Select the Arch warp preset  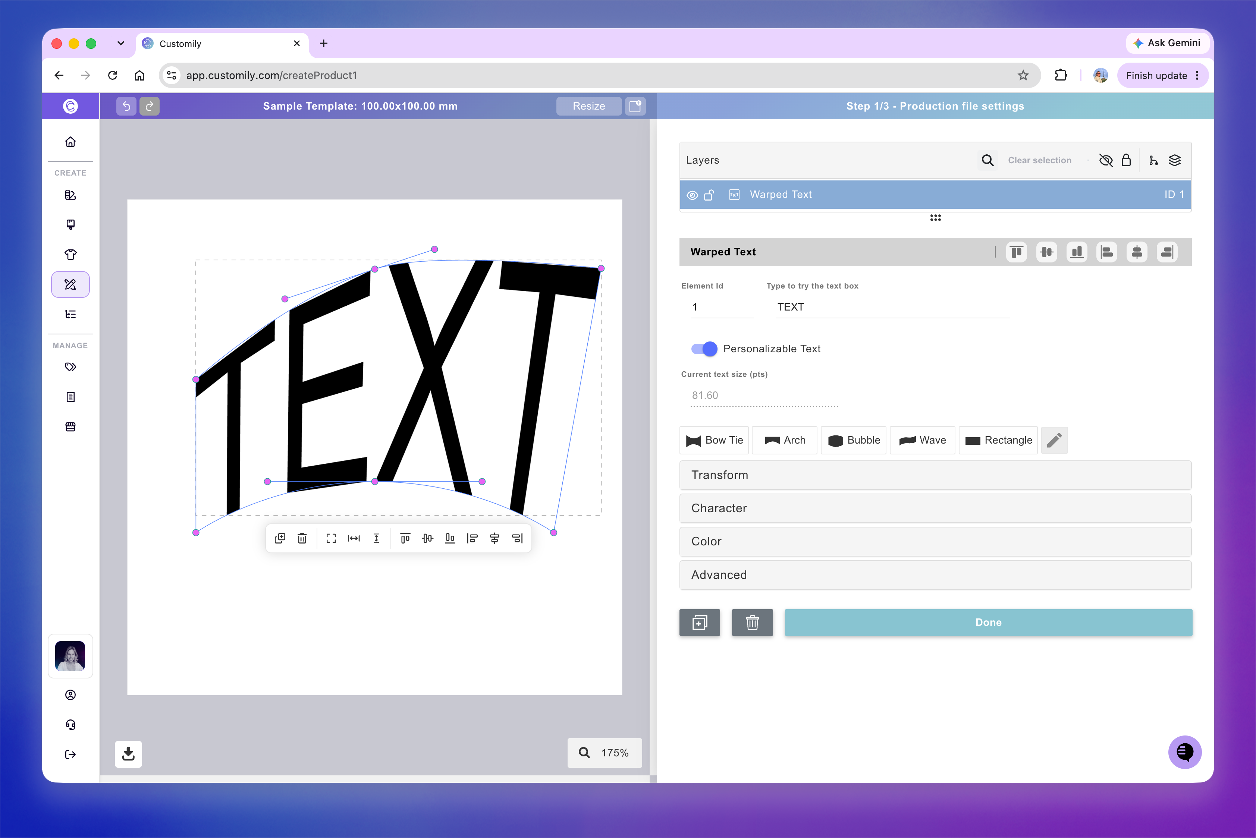tap(784, 440)
